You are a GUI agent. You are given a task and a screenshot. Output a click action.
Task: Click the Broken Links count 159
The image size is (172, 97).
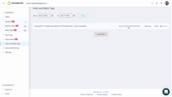25,26
